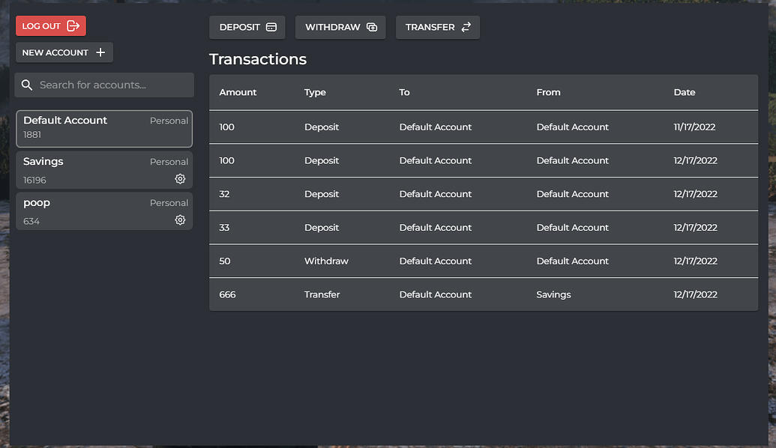Click the From column header
The width and height of the screenshot is (776, 448).
pyautogui.click(x=548, y=92)
